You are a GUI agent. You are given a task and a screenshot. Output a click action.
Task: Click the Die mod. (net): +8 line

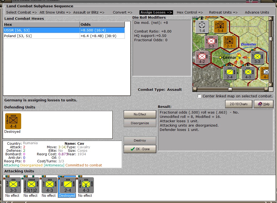pyautogui.click(x=151, y=22)
